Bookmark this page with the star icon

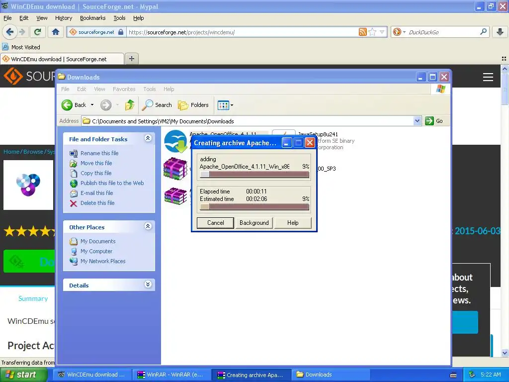click(372, 32)
